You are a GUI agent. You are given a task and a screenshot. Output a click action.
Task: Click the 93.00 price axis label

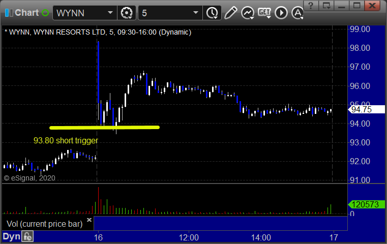[x=360, y=142]
